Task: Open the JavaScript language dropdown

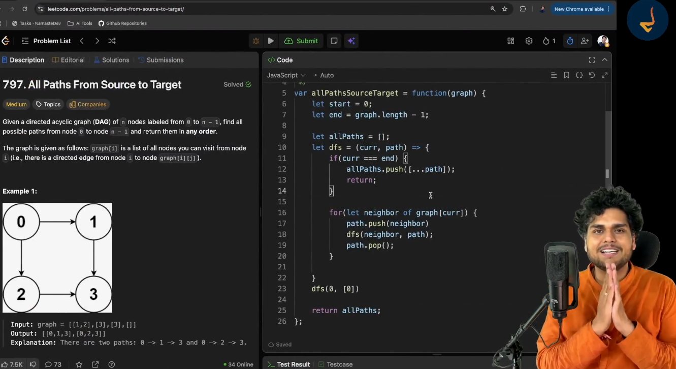Action: [286, 75]
